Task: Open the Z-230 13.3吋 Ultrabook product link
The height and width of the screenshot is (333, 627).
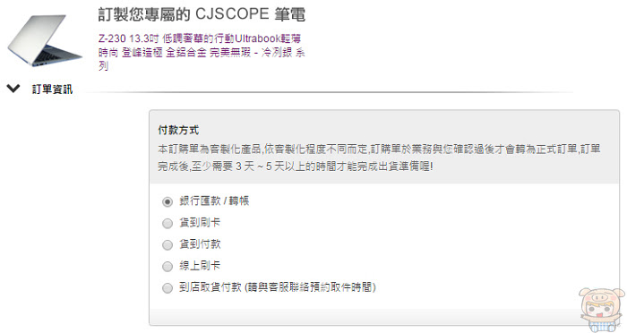Action: point(202,52)
